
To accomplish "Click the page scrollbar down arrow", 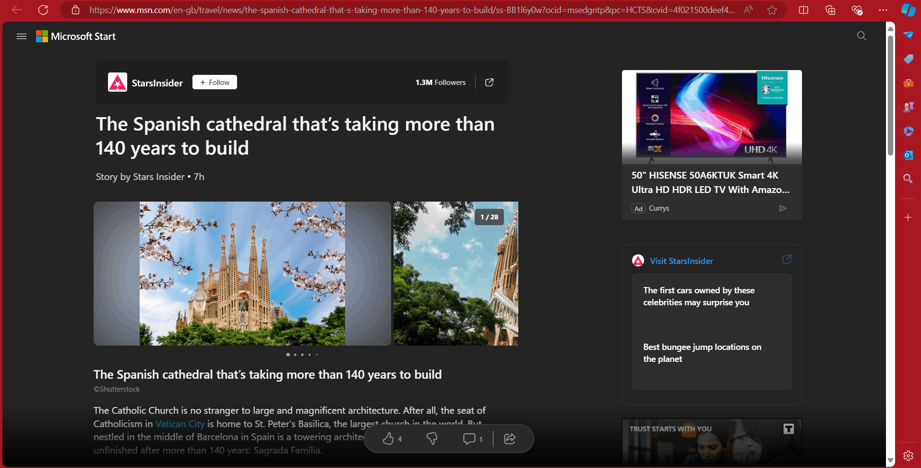I will (890, 461).
